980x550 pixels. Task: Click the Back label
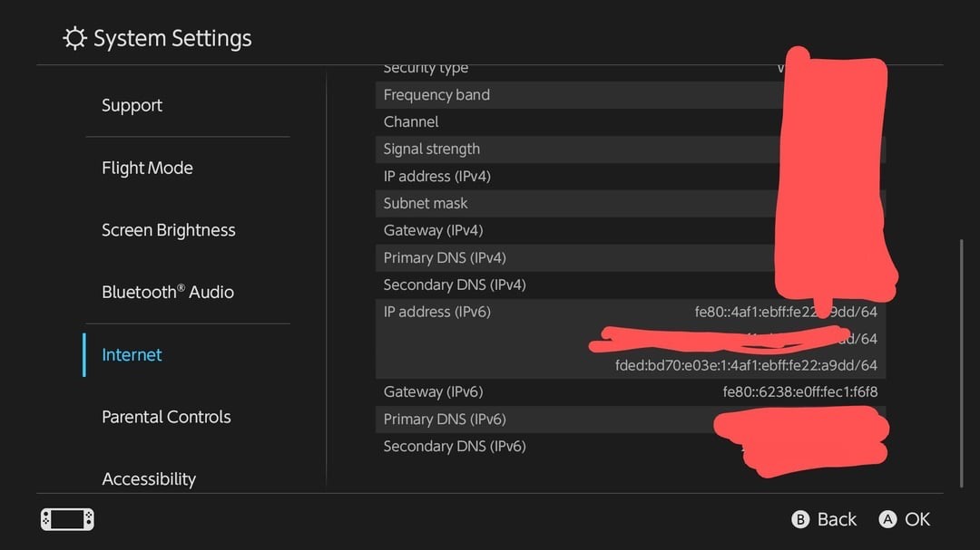[x=836, y=519]
